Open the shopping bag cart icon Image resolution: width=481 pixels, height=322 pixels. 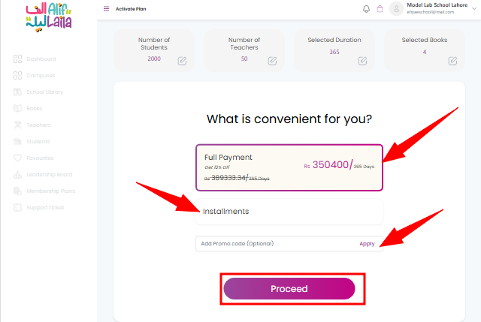[380, 9]
